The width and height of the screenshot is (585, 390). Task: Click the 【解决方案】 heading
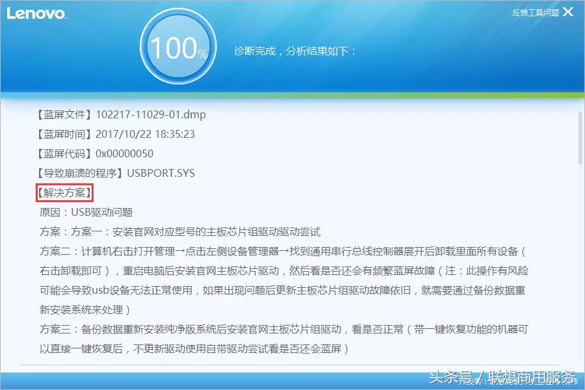tap(64, 192)
